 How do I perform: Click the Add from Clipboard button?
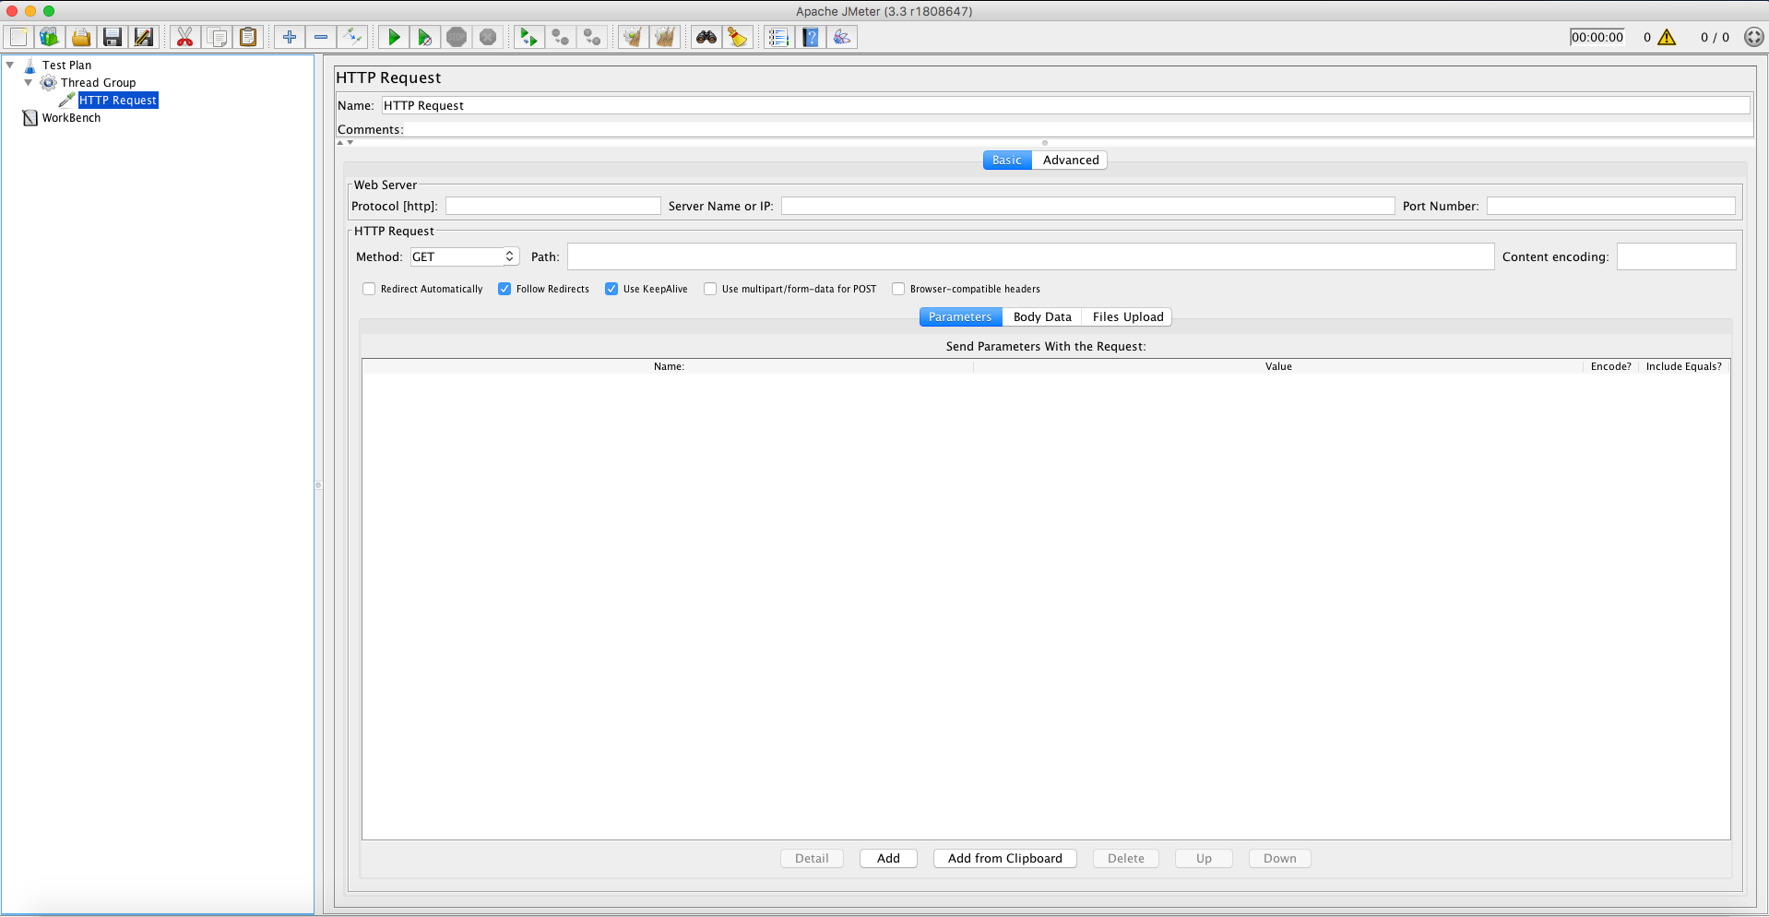[1004, 858]
